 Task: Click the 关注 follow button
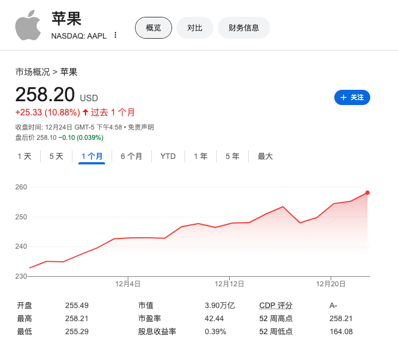(x=352, y=97)
